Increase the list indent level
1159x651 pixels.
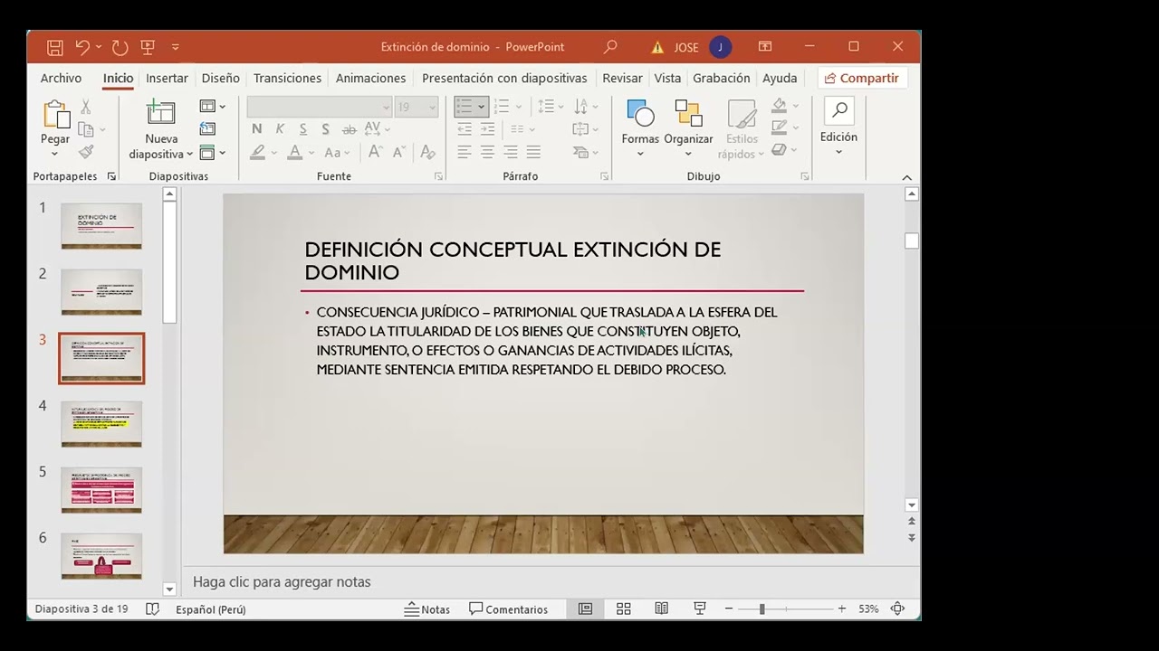[487, 129]
